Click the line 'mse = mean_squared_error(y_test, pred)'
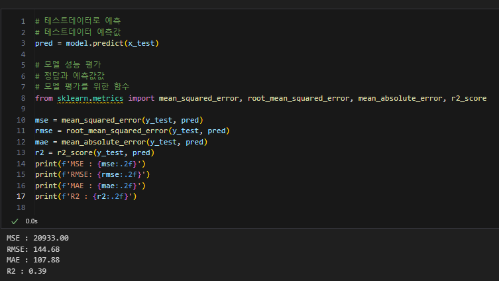The width and height of the screenshot is (499, 281). pos(119,121)
